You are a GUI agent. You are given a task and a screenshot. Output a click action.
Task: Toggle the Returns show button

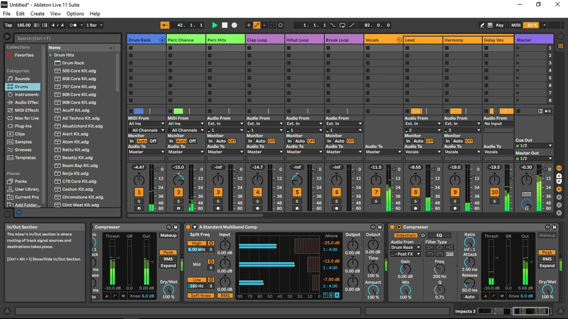559,181
